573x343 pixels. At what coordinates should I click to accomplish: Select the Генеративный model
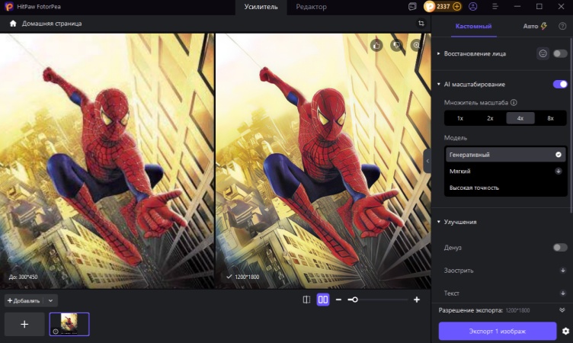coord(505,155)
